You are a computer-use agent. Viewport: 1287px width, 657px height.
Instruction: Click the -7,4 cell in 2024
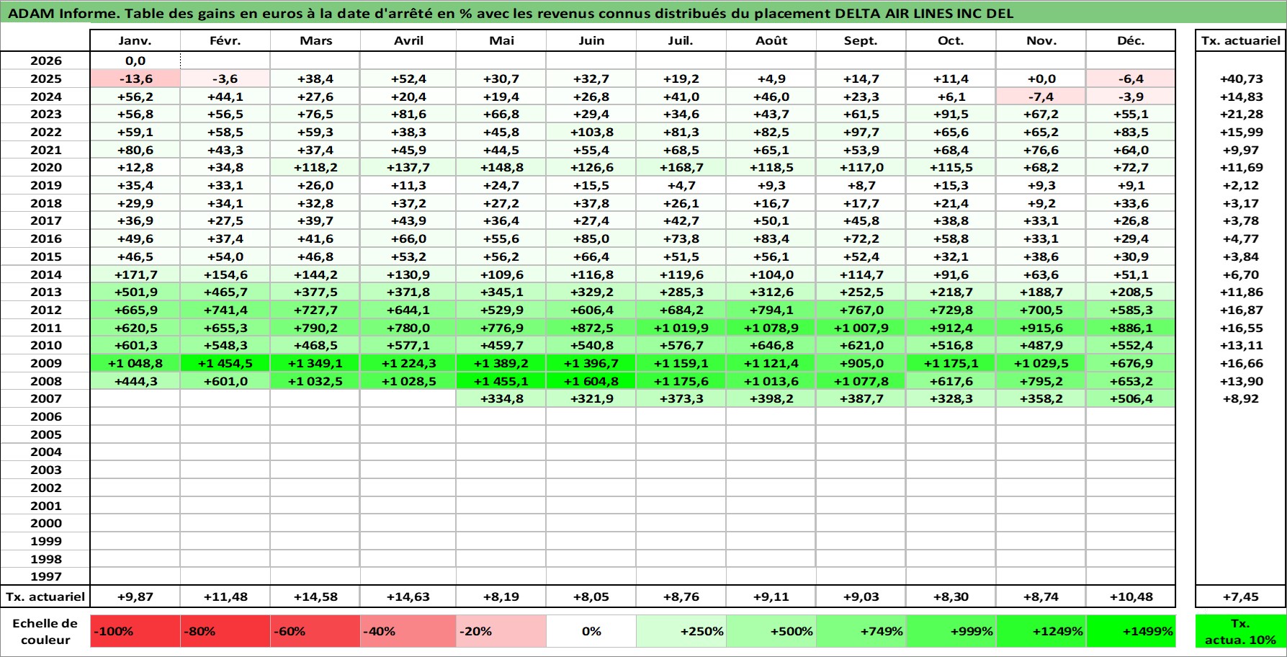[x=1041, y=97]
